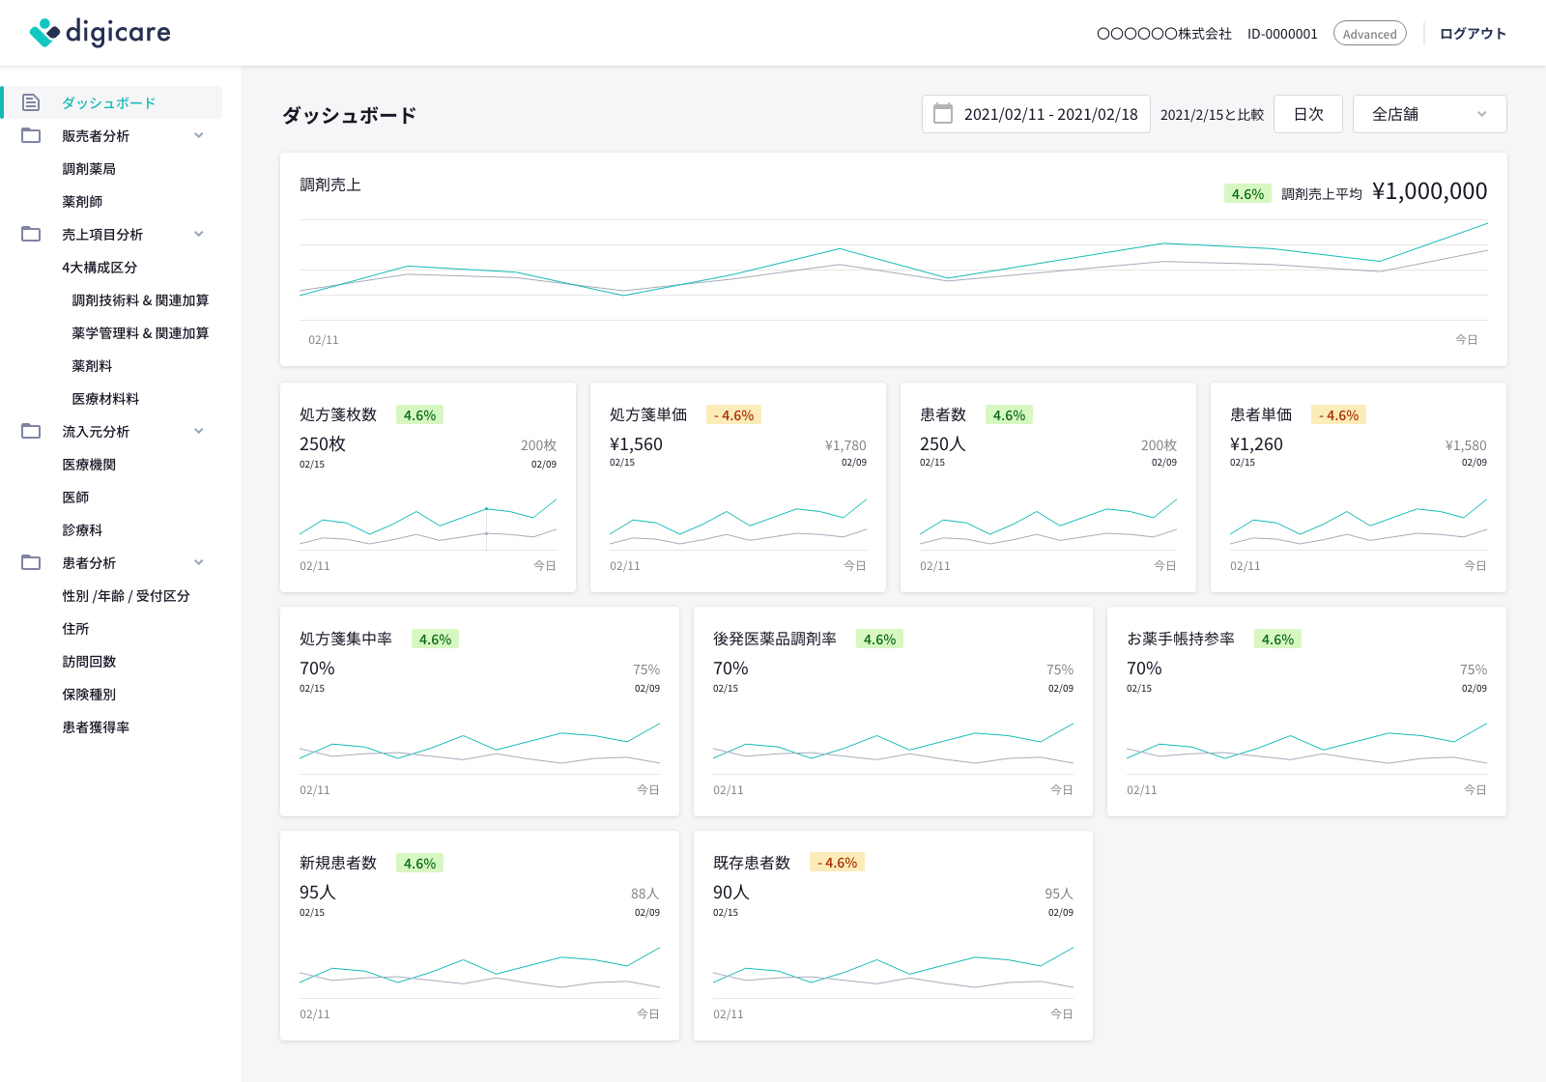Go to 患者獲得率 in sidebar
This screenshot has height=1082, width=1546.
pyautogui.click(x=96, y=727)
